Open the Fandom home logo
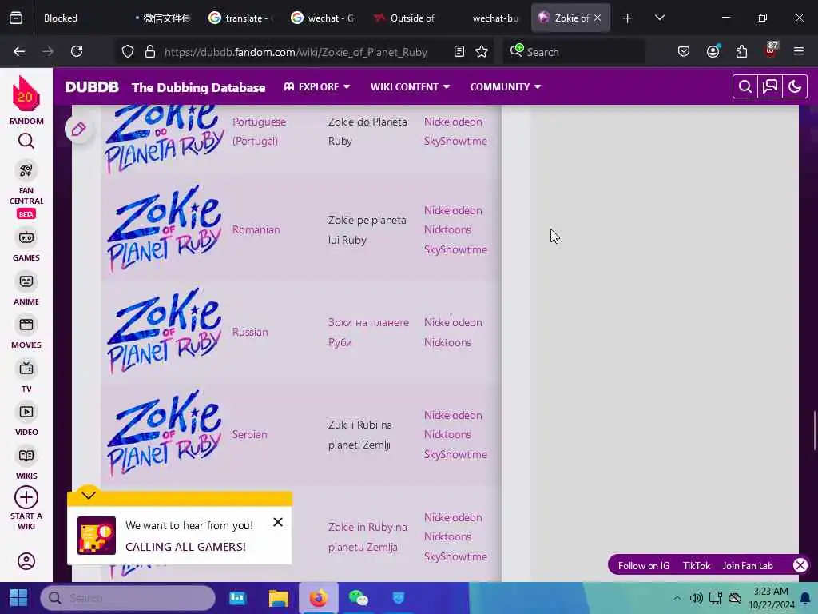 26,94
